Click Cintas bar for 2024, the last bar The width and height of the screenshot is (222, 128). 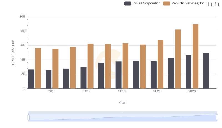[206, 71]
